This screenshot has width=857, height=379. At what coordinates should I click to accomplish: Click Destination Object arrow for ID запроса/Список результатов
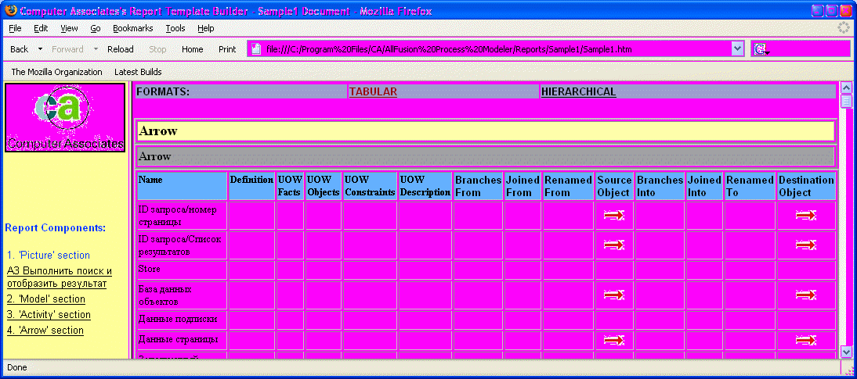point(806,245)
